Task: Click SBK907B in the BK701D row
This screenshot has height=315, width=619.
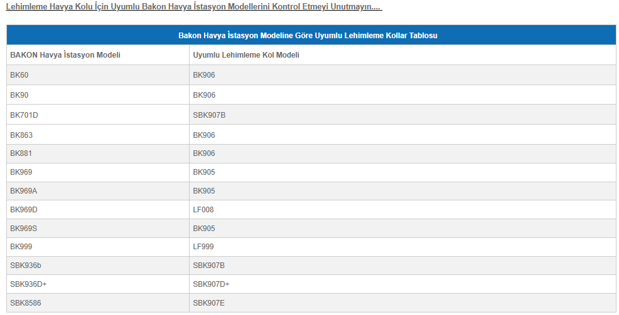Action: pyautogui.click(x=209, y=115)
